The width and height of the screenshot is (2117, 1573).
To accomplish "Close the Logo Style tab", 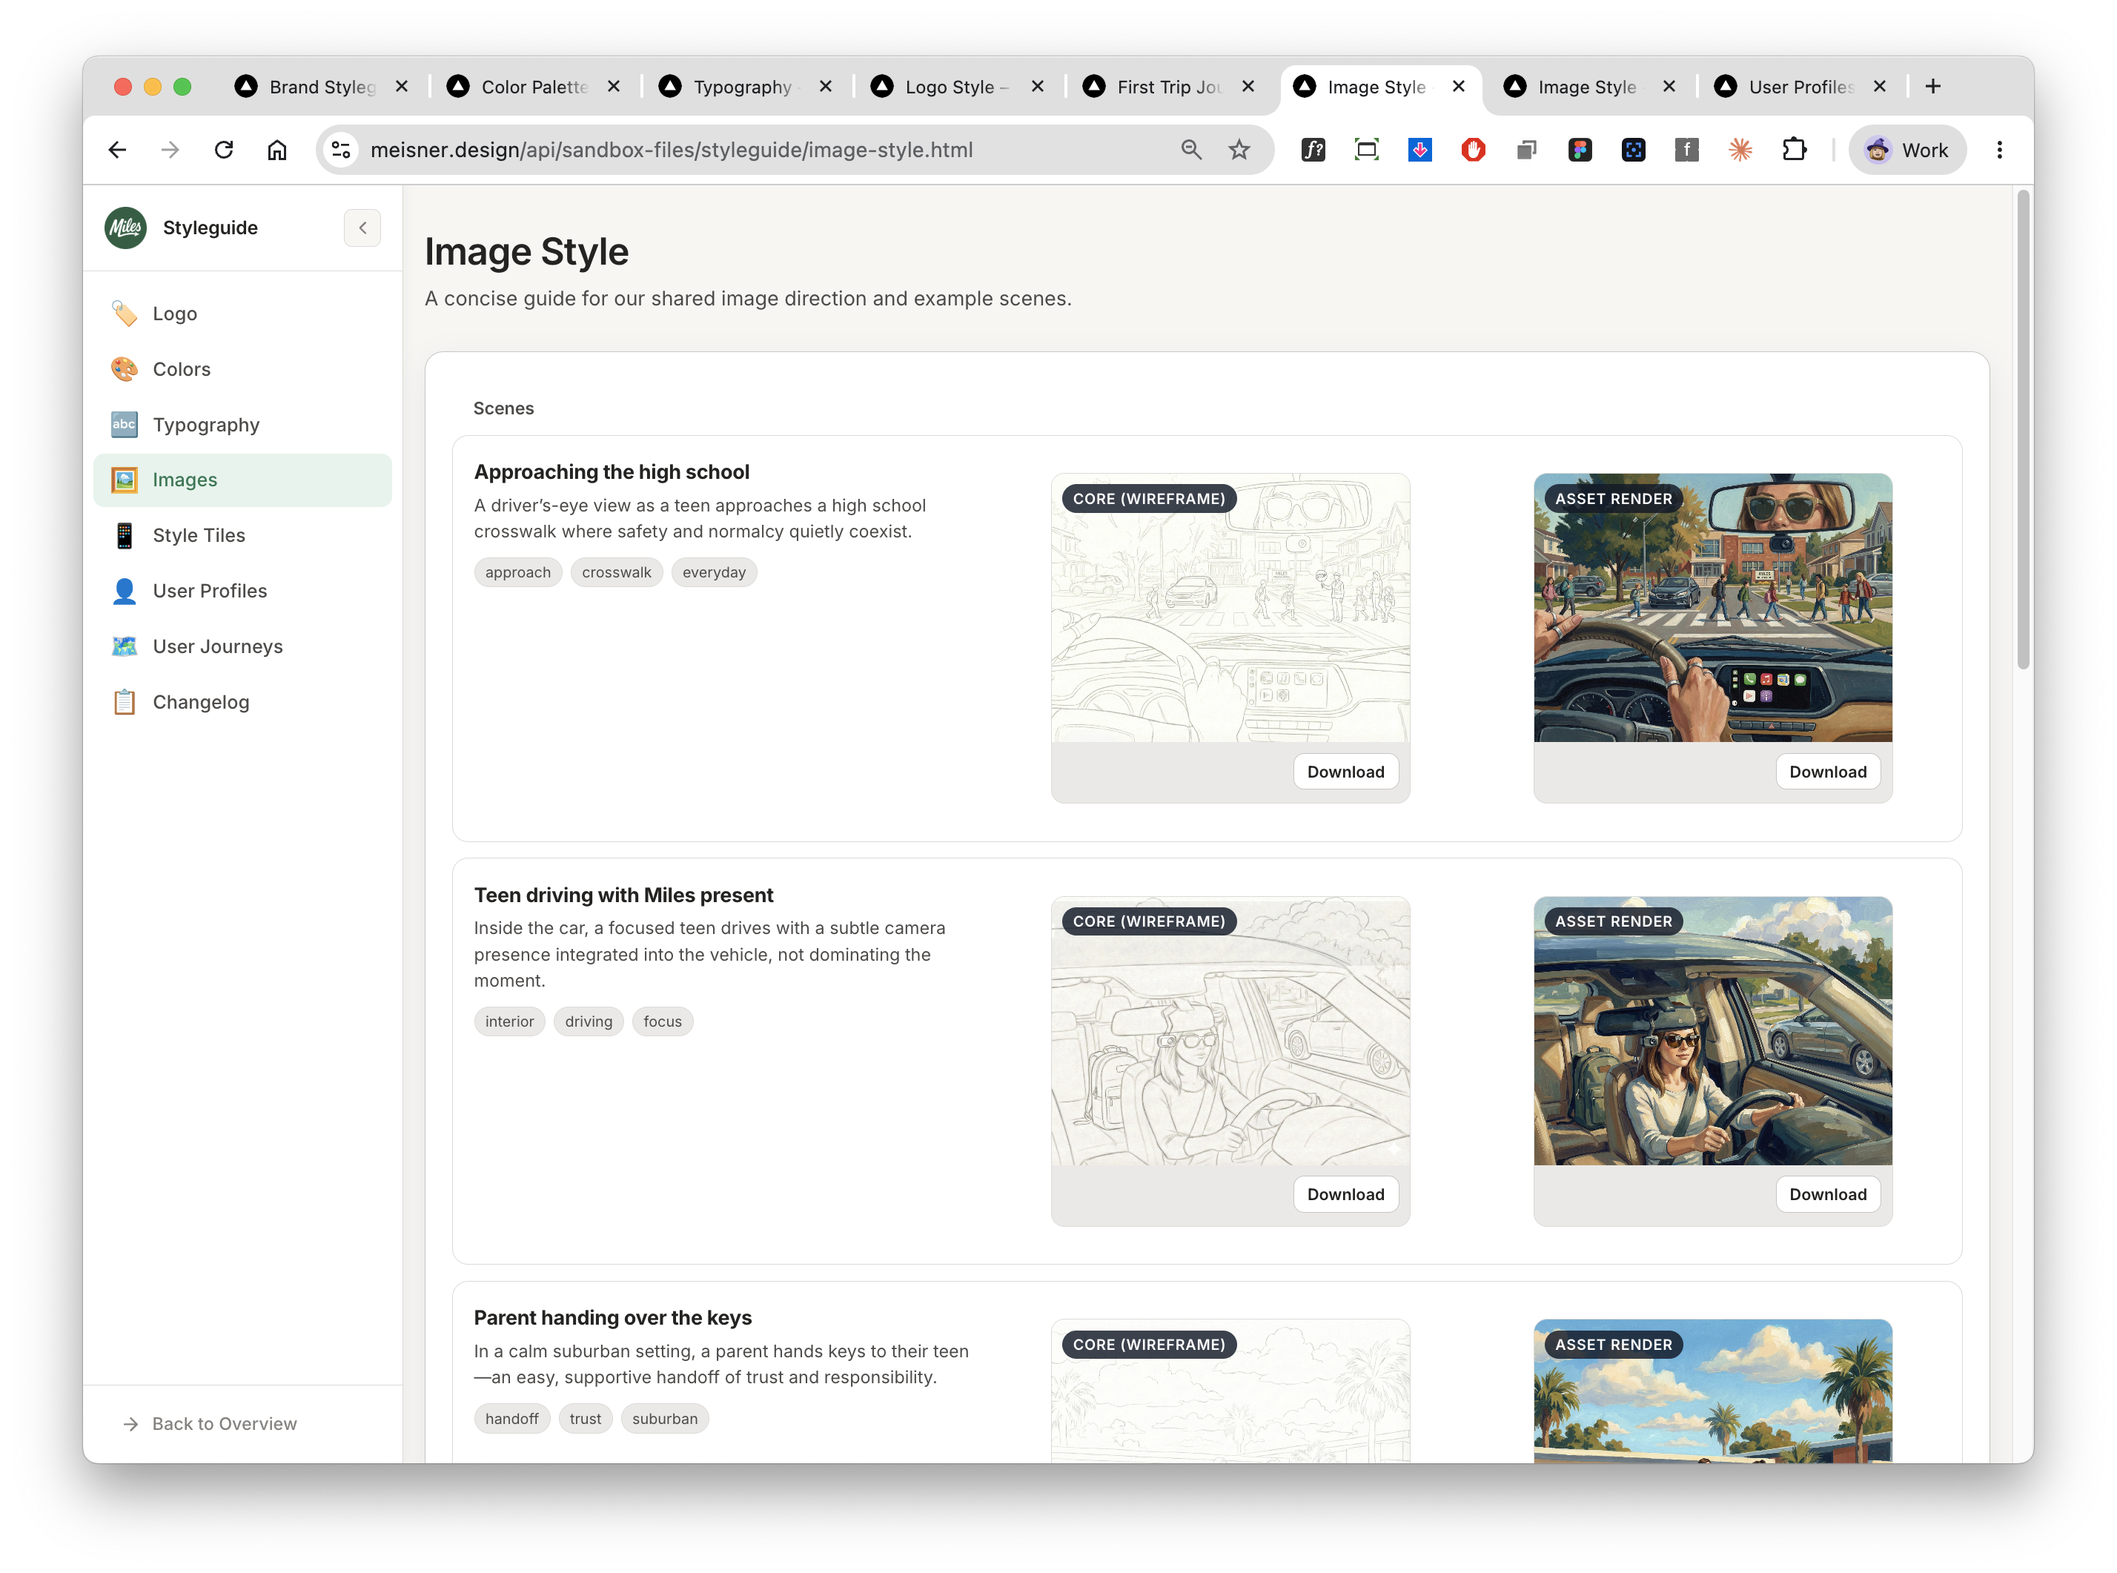I will tap(1038, 87).
